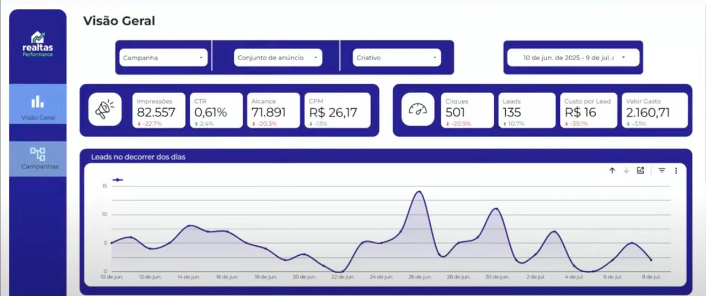Select the Custo por Lead scorecard

tap(588, 110)
